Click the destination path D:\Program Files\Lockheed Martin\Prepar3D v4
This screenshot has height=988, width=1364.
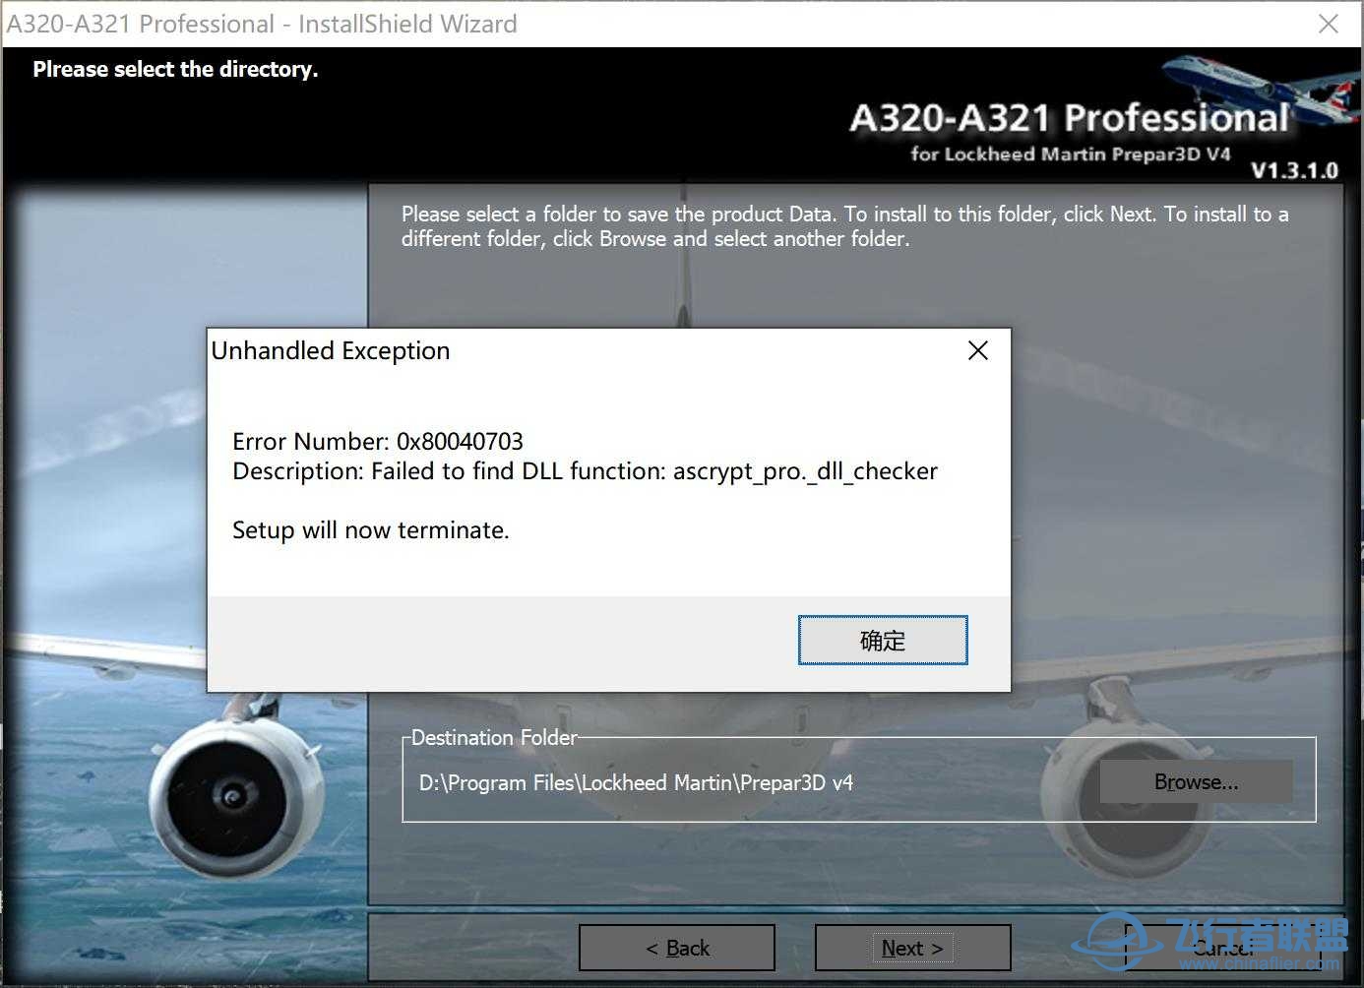coord(636,783)
